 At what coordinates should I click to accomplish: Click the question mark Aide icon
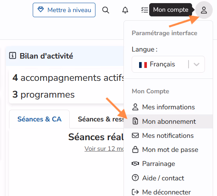(x=135, y=178)
